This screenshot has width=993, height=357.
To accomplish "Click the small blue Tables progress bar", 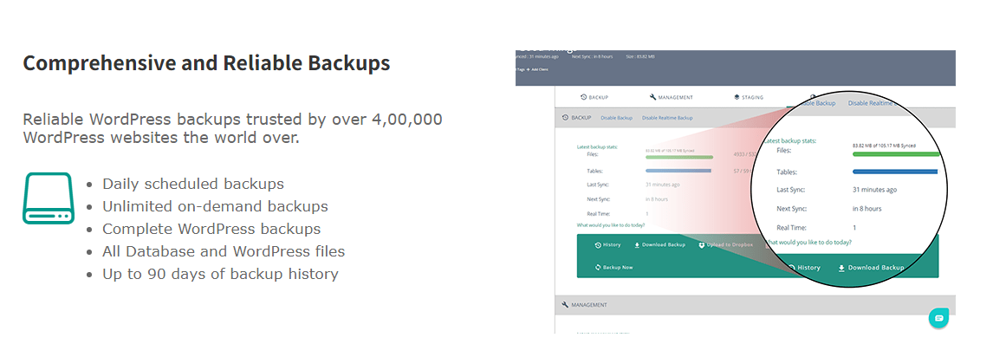I will coord(678,171).
